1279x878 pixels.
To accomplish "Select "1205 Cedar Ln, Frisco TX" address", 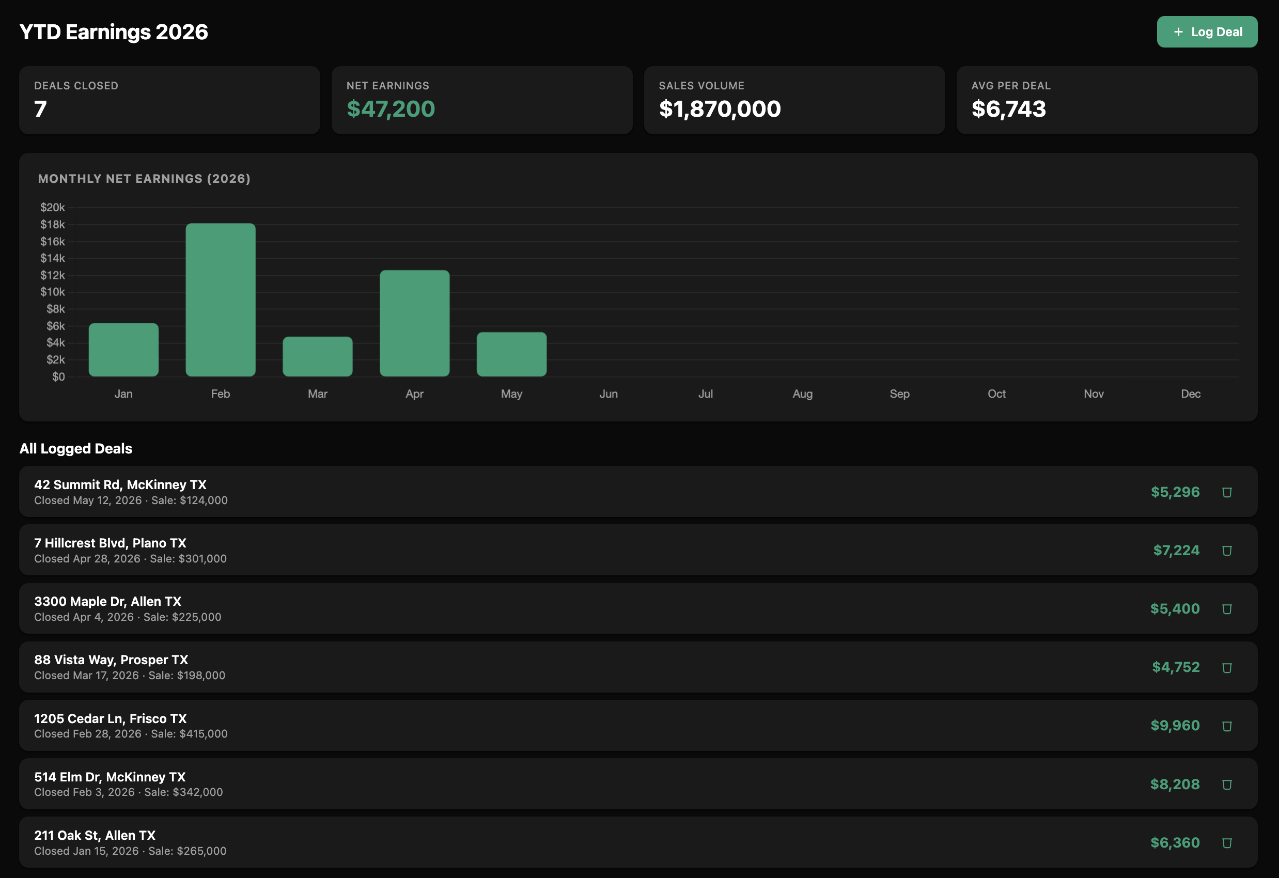I will click(x=110, y=718).
